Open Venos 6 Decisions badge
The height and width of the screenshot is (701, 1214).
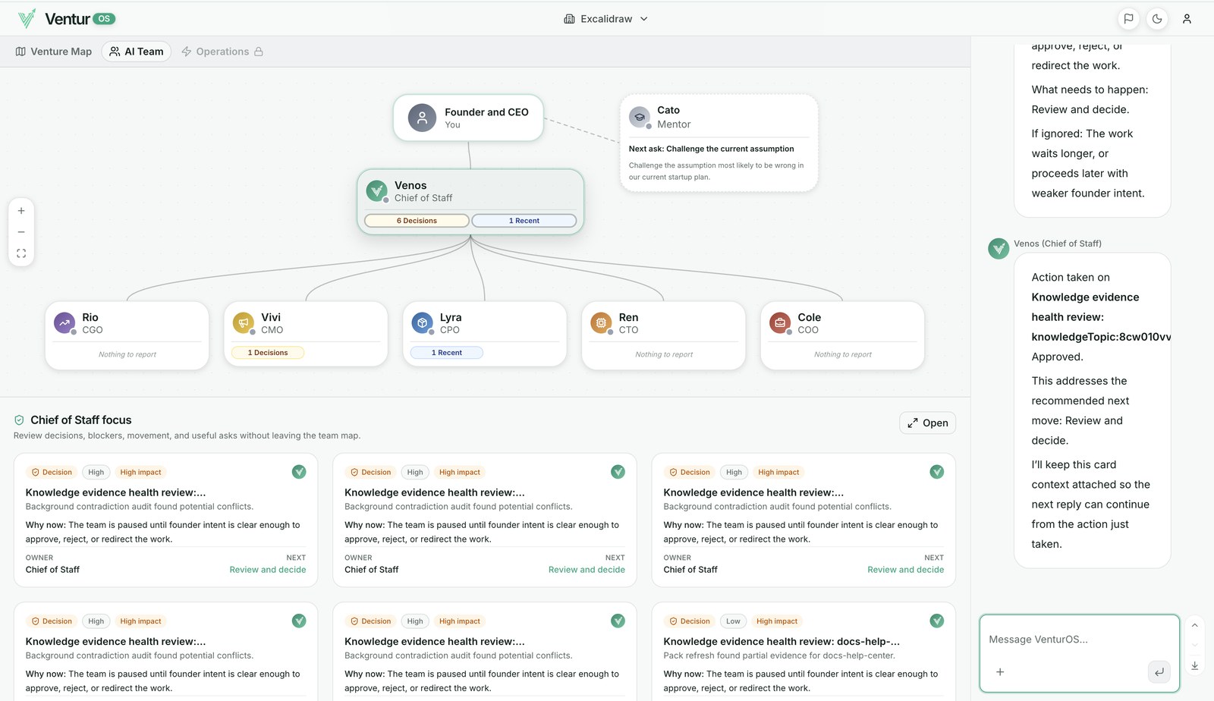tap(417, 221)
